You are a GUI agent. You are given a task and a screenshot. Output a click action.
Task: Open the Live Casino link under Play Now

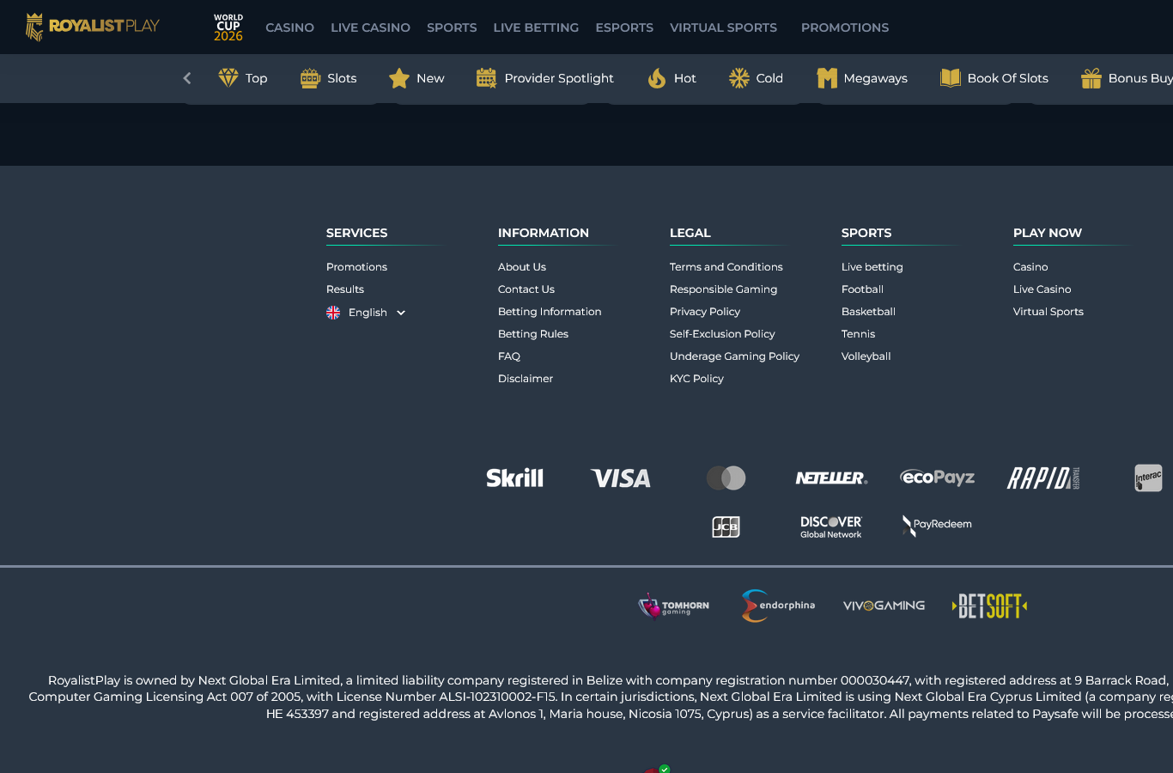click(1042, 289)
